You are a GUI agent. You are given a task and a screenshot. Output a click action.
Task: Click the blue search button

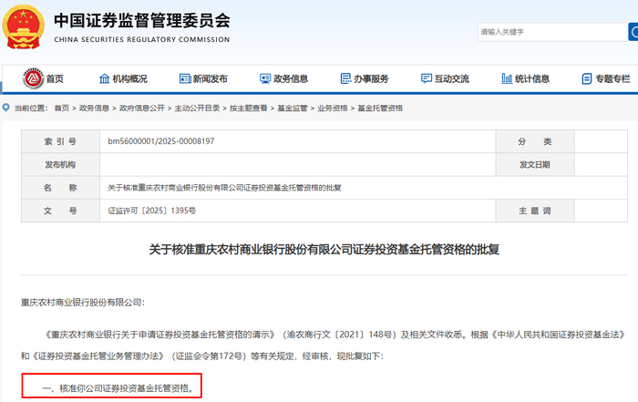(633, 32)
